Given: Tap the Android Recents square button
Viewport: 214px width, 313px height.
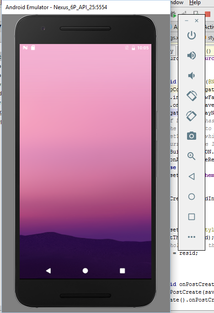Looking at the screenshot, I should point(123,271).
